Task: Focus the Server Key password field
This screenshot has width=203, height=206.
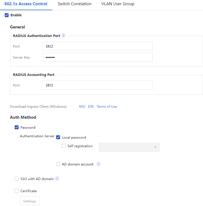Action: coord(97,57)
